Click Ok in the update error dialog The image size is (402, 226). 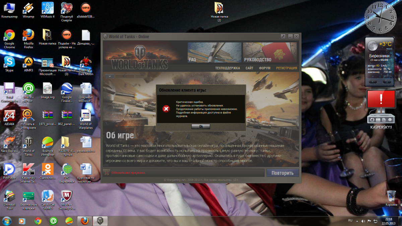[x=201, y=127]
